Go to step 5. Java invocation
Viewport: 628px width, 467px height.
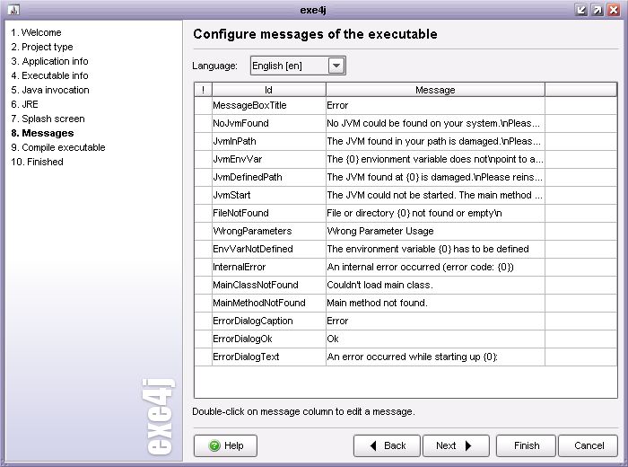(x=50, y=90)
